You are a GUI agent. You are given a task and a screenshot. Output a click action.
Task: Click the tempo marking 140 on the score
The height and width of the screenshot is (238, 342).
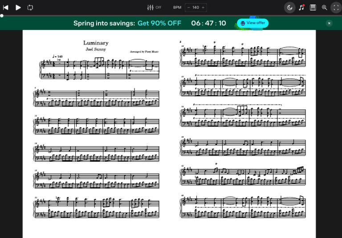[57, 57]
